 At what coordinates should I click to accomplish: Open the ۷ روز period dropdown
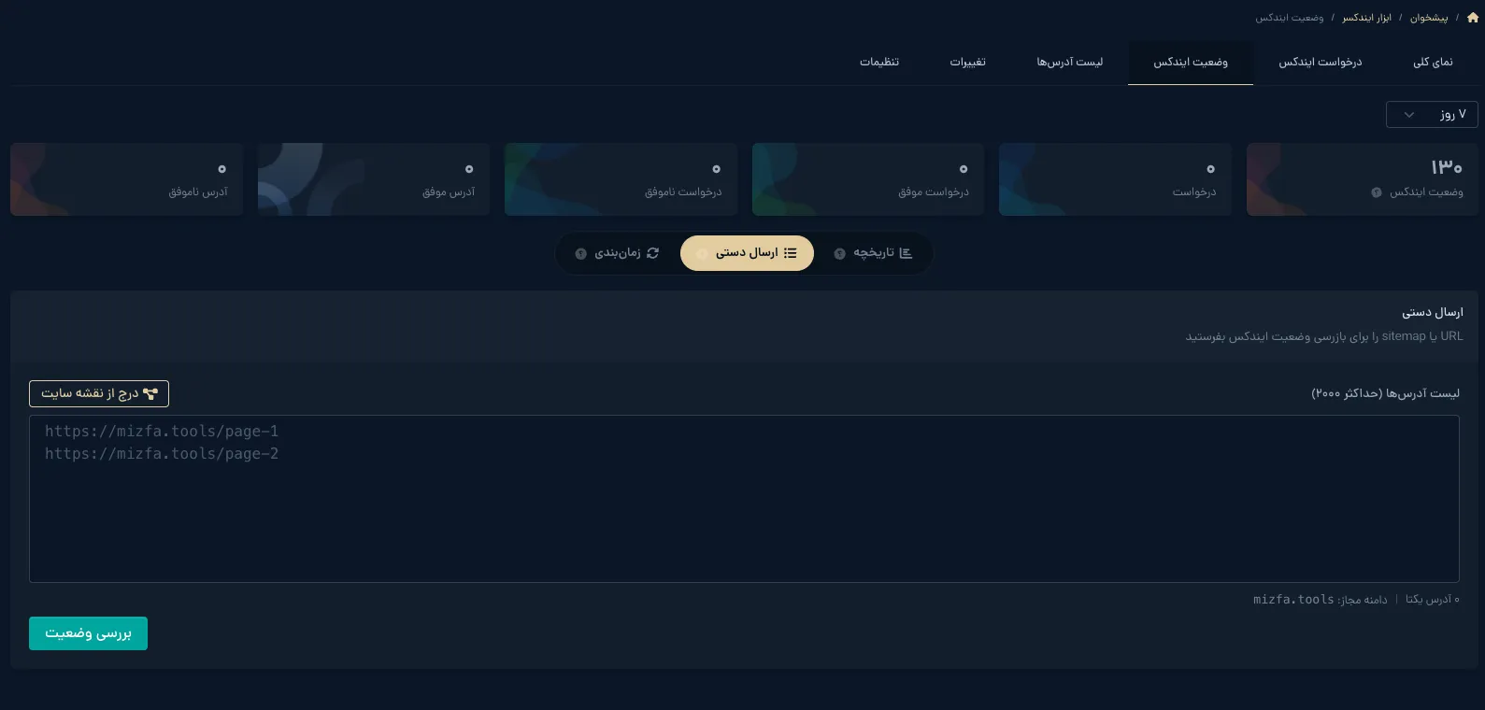[x=1432, y=114]
